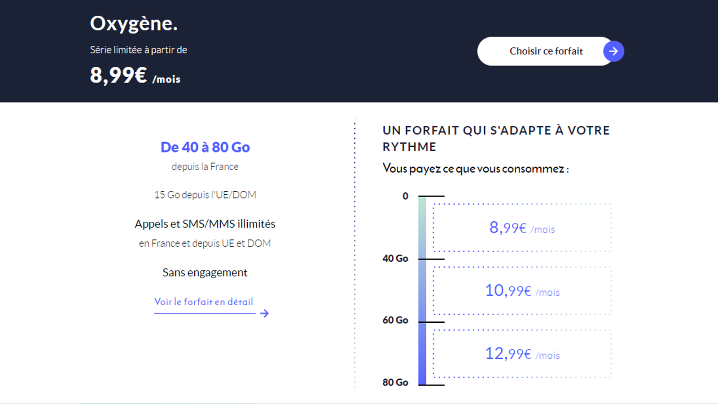Screen dimensions: 718x404
Task: Open Voir le forfait en détail link
Action: [x=204, y=302]
